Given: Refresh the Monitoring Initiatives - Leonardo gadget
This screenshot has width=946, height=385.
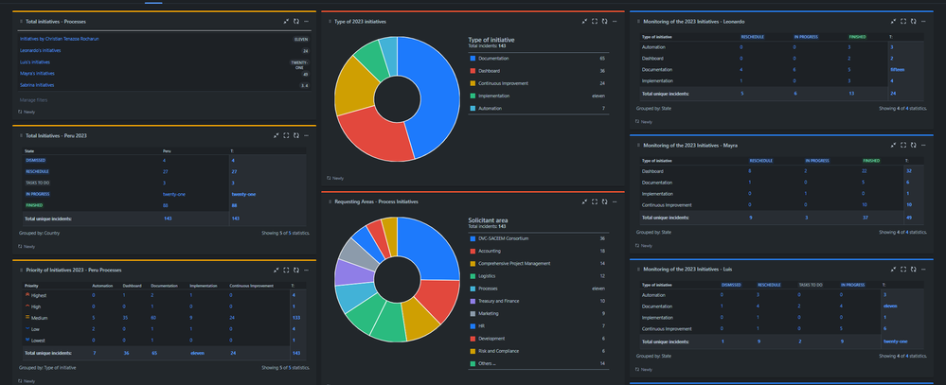Looking at the screenshot, I should coord(914,21).
